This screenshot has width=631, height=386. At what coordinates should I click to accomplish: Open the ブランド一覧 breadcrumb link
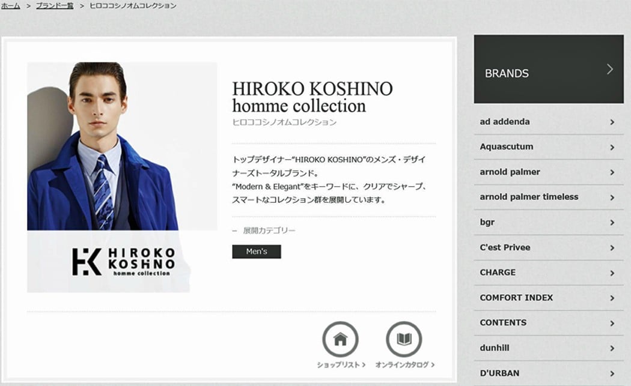(x=55, y=5)
